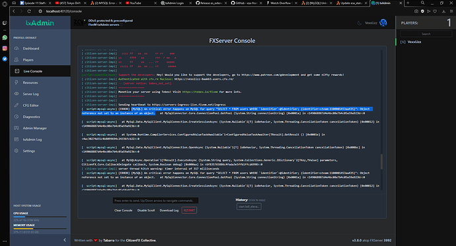The image size is (456, 246).
Task: Switch to the Release es_exten tab
Action: 211,3
